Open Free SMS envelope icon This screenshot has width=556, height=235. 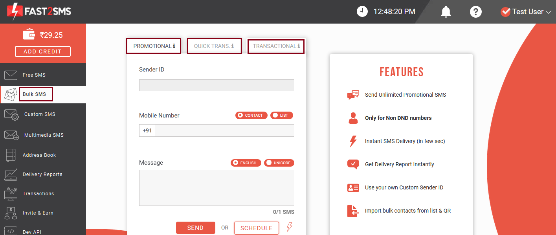(11, 75)
